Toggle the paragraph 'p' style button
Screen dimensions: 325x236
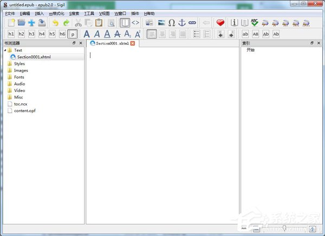pos(73,34)
